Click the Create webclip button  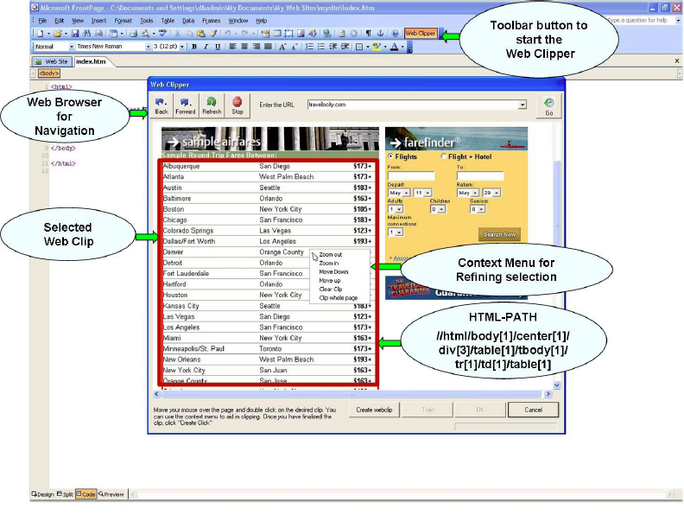pyautogui.click(x=374, y=410)
